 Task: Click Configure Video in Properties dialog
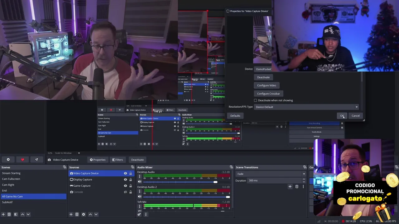point(267,85)
